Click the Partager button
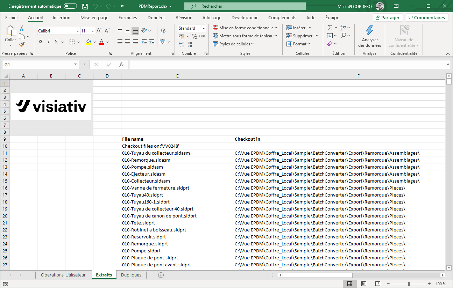The image size is (453, 288). point(388,17)
